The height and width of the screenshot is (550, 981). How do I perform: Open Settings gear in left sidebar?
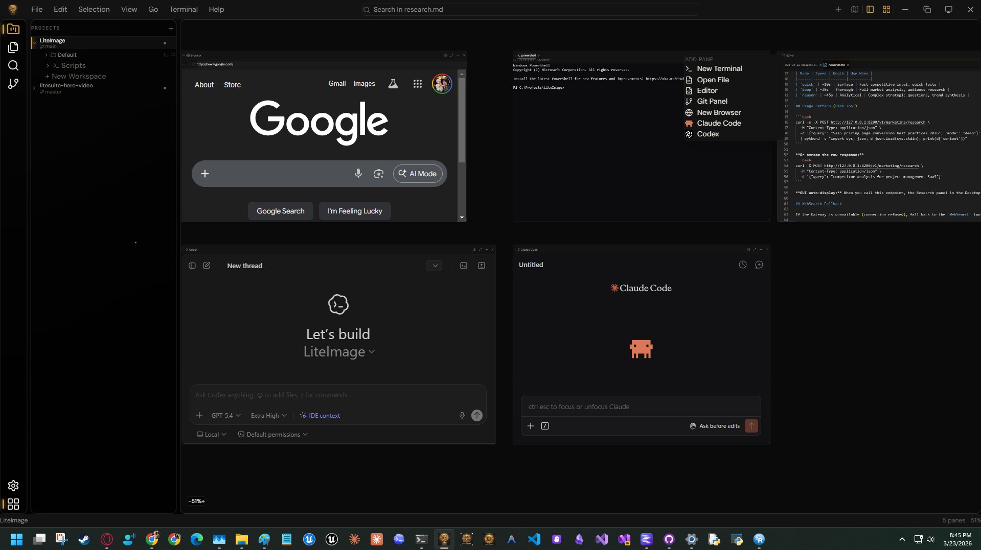(13, 486)
